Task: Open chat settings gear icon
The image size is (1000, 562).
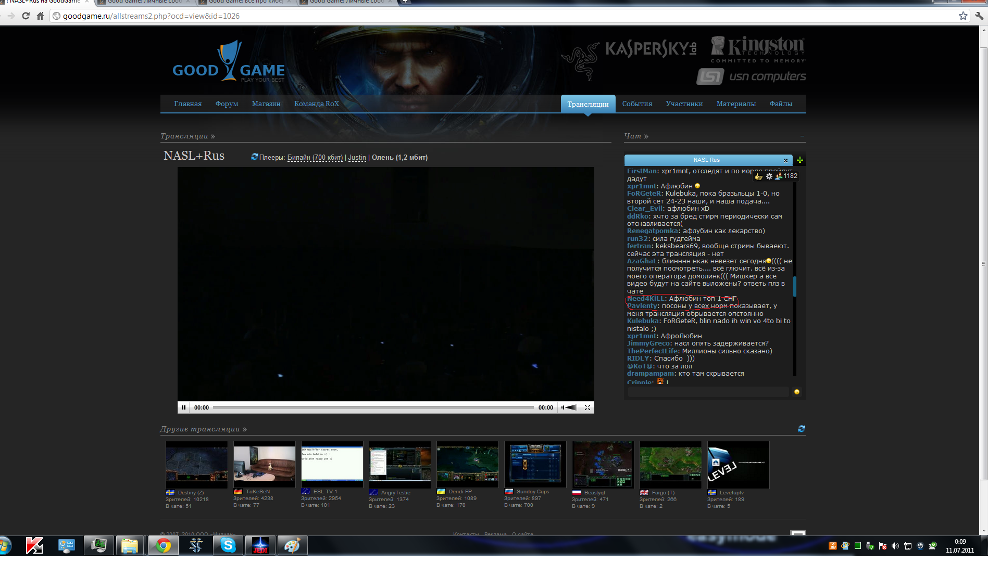Action: point(769,176)
